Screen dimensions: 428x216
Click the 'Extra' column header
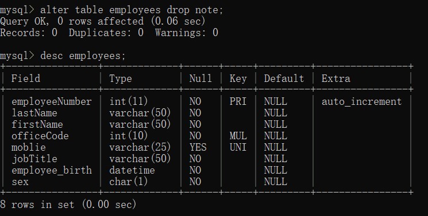(336, 78)
